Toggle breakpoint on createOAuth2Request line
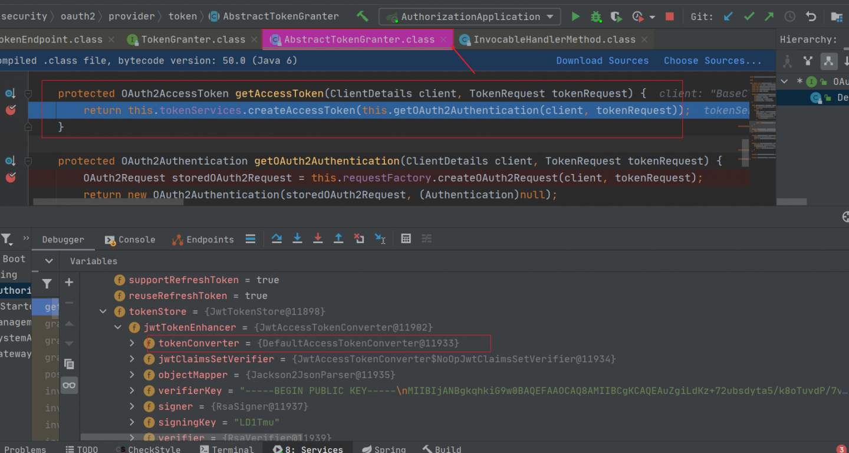 [x=11, y=178]
